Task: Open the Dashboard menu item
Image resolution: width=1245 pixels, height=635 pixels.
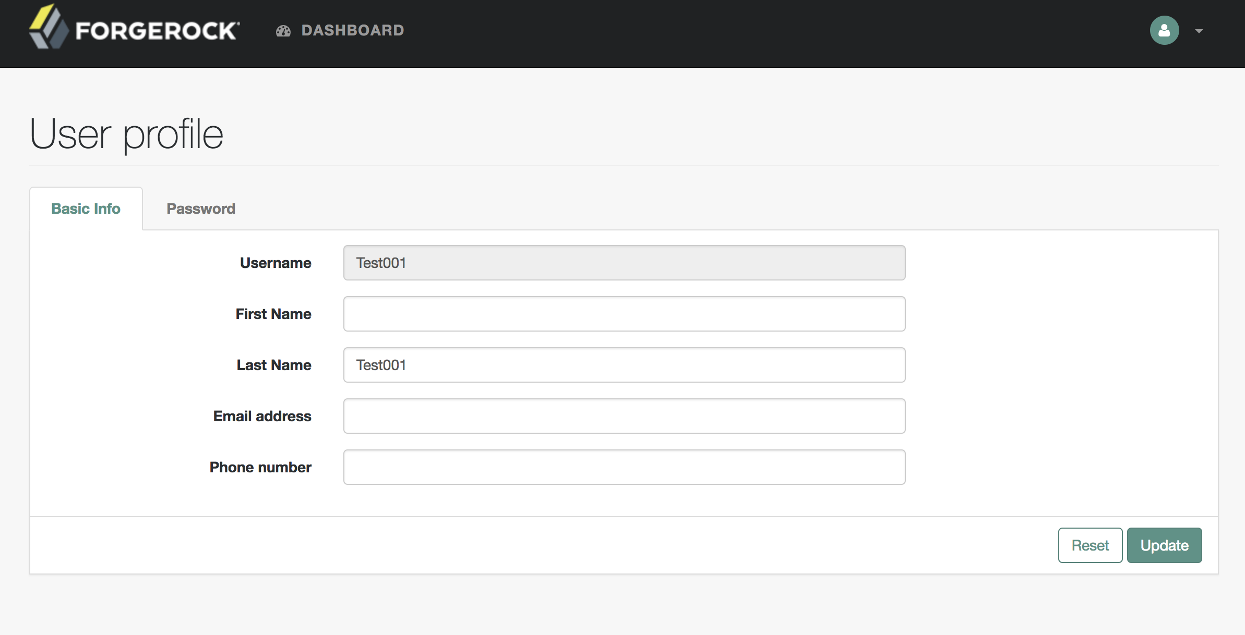Action: (353, 30)
